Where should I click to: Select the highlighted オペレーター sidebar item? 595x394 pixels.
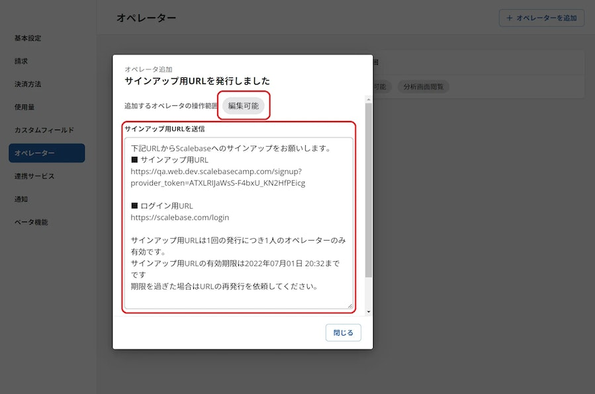coord(46,153)
